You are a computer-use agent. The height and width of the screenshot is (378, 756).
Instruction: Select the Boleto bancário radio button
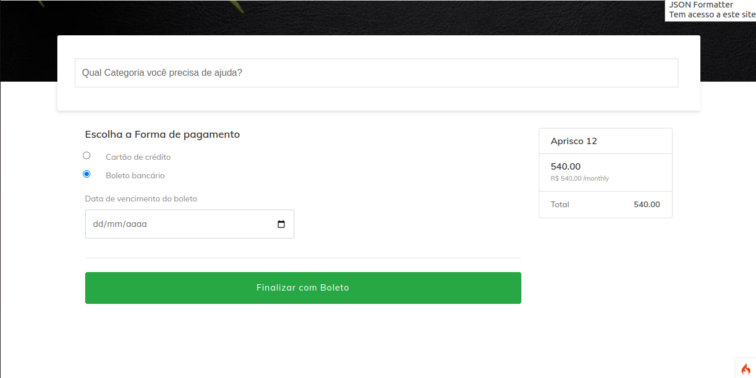87,174
